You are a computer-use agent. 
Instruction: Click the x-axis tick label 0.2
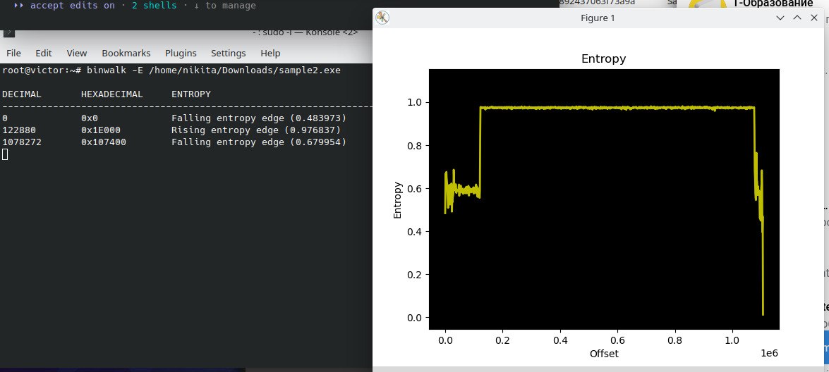pyautogui.click(x=503, y=340)
